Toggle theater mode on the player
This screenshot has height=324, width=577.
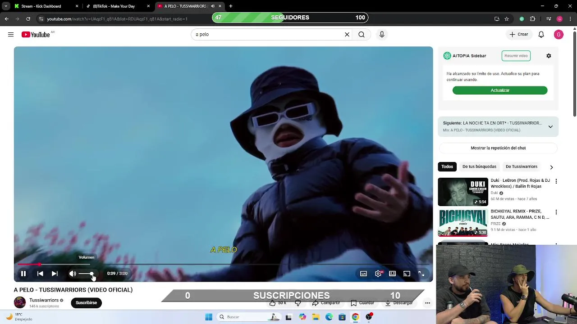click(392, 274)
